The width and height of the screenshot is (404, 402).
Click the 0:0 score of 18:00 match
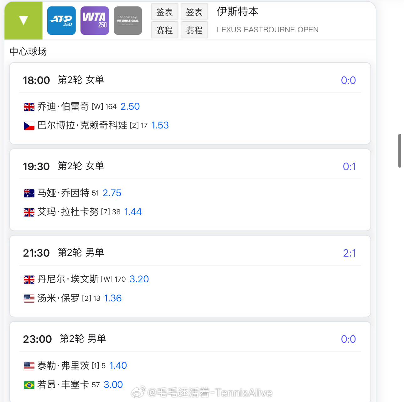tap(349, 80)
